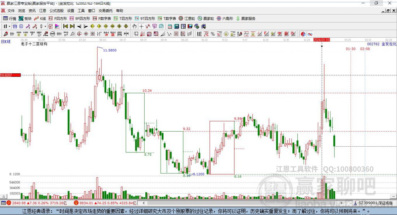
Task: Open the 9T四方形 tool
Action: click(145, 19)
